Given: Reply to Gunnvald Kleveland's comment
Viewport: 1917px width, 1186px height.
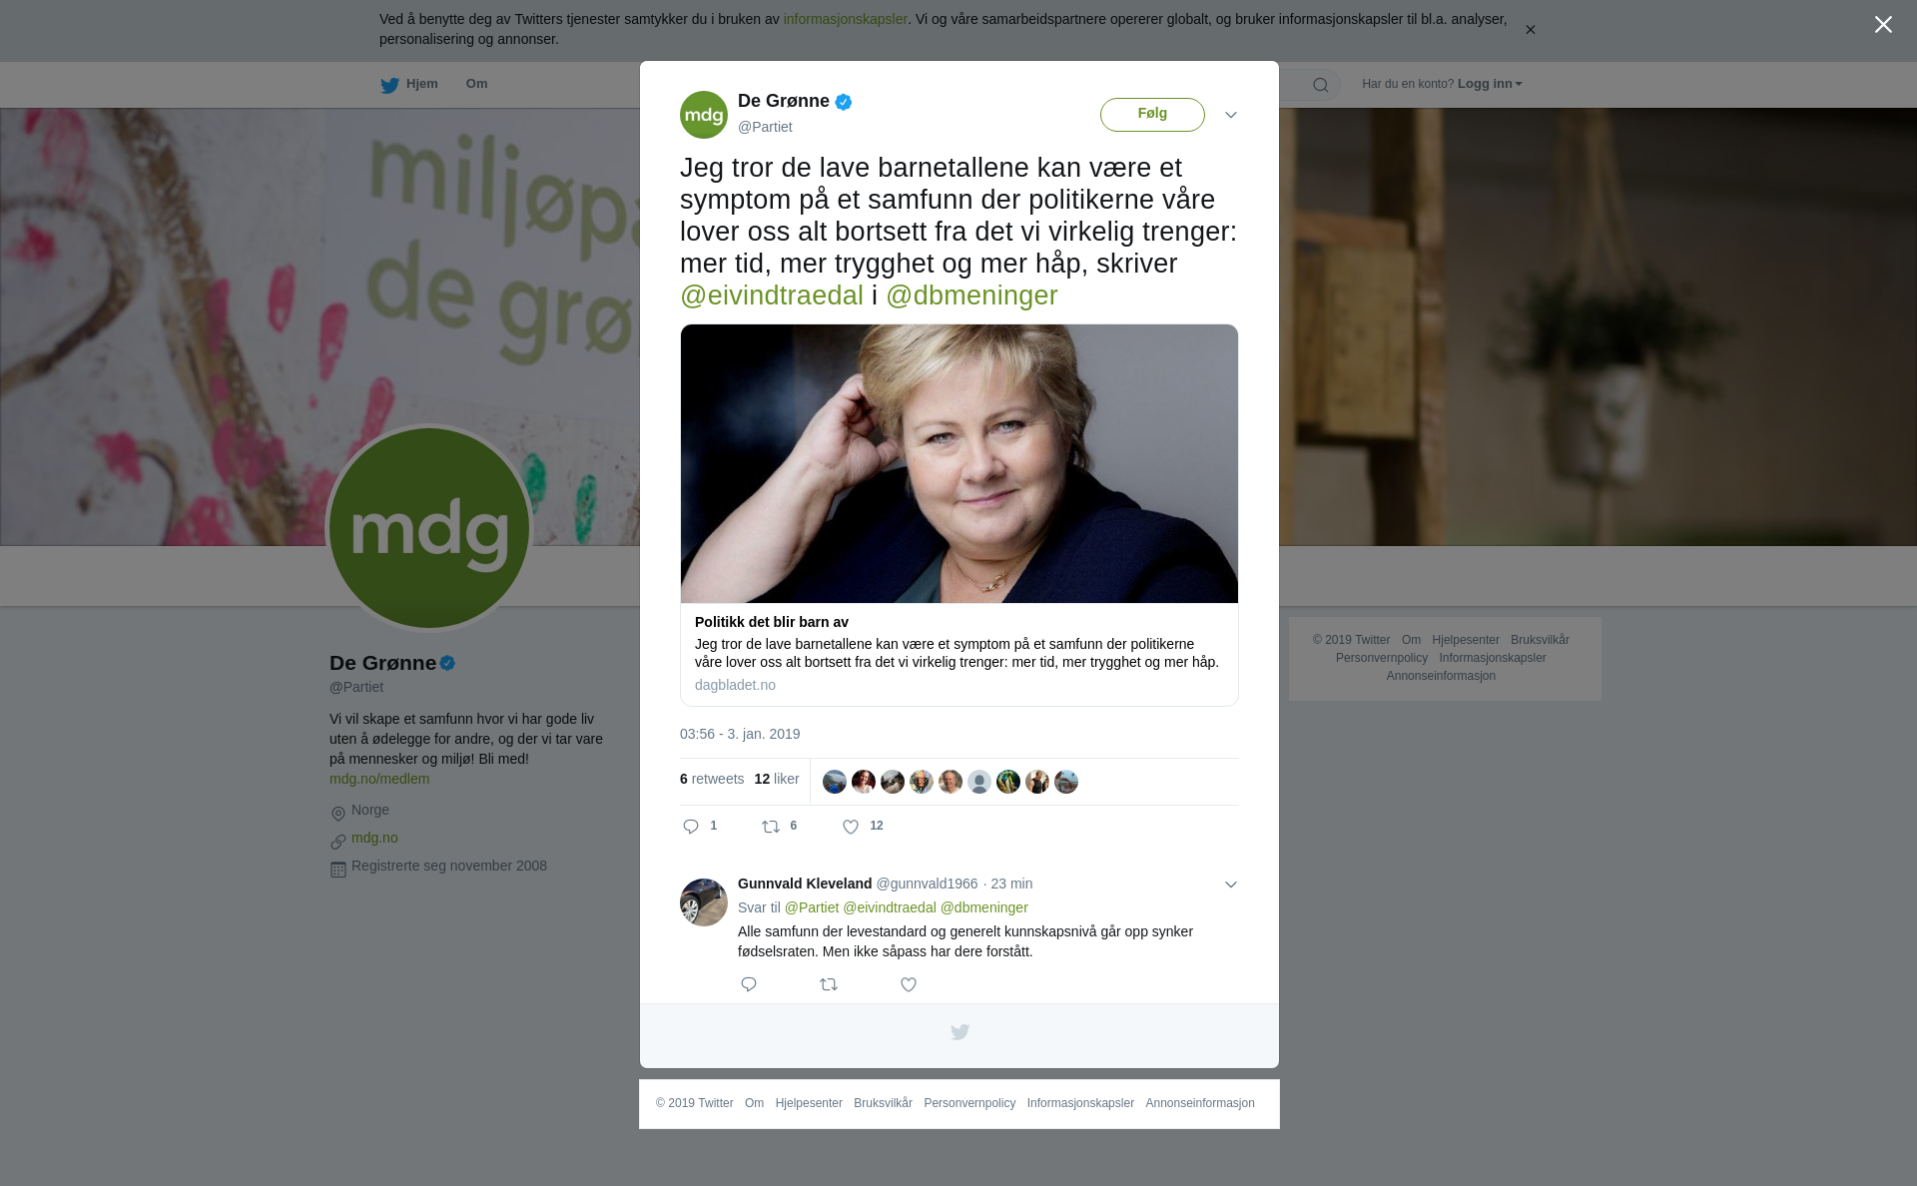Looking at the screenshot, I should tap(749, 984).
